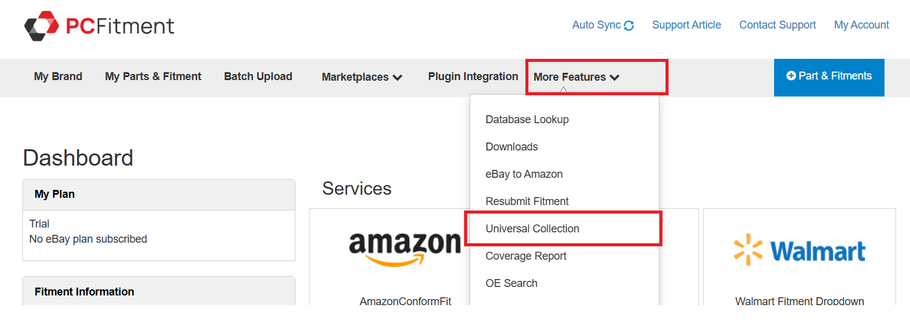The width and height of the screenshot is (910, 327).
Task: Click the plus icon on Part & Fitments
Action: 791,76
